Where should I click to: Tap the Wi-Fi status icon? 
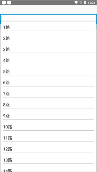click(x=76, y=3)
